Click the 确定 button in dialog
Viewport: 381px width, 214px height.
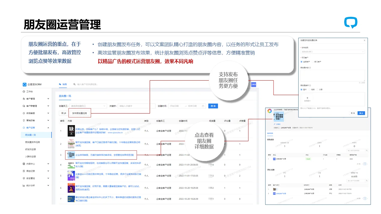(x=361, y=113)
